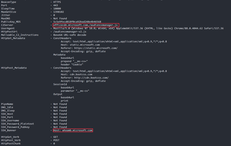The image size is (231, 146).
Task: Click the SSH_Banner label
Action: click(x=9, y=130)
